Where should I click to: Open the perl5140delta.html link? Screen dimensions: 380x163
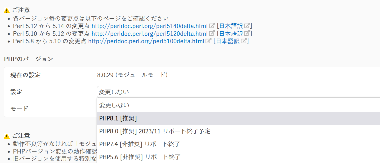point(150,26)
